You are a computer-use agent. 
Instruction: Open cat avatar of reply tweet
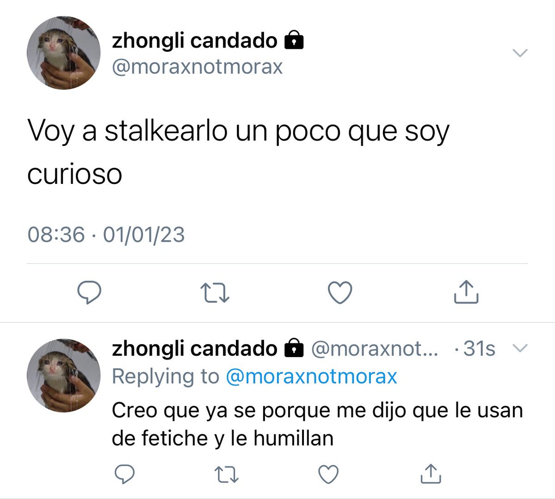[x=64, y=375]
